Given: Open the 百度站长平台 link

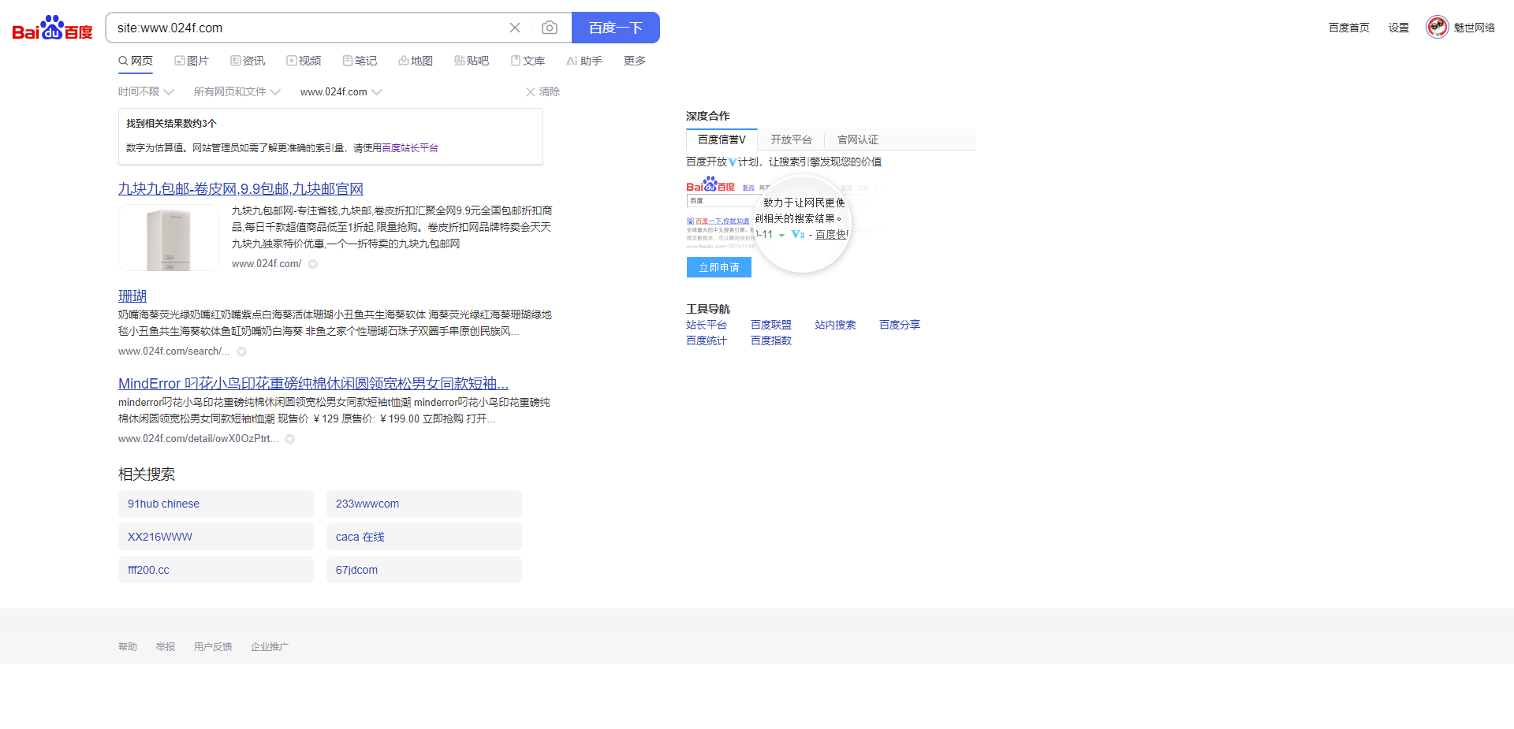Looking at the screenshot, I should (410, 147).
